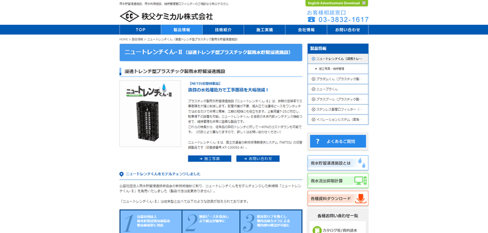The height and width of the screenshot is (233, 488).
Task: Click the 各種お問い合わせ一覧 heading
Action: 338,215
